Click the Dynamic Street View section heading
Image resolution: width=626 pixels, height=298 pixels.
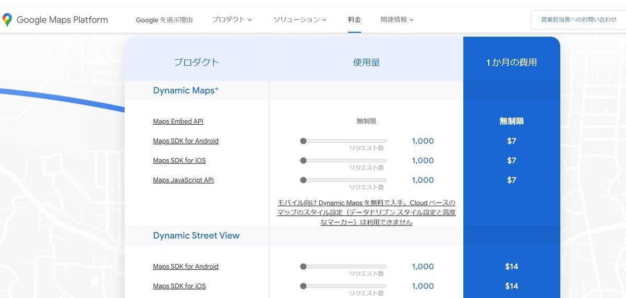tap(196, 235)
